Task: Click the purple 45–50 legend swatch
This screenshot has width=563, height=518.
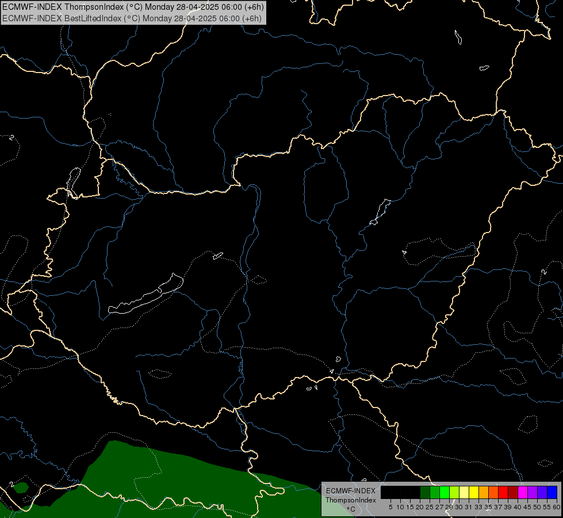Action: pos(533,492)
